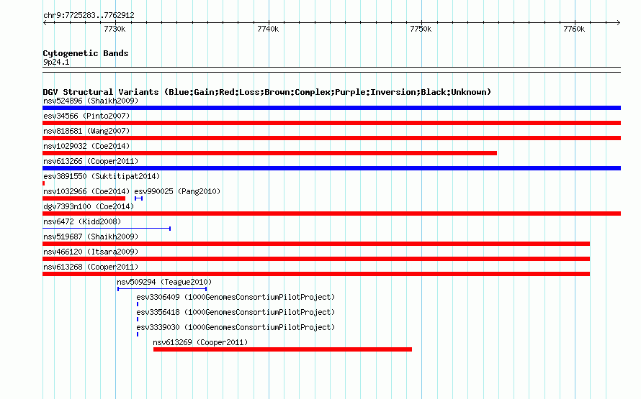This screenshot has height=399, width=641.
Task: Click esv990025 (Pang2010) label
Action: [177, 191]
